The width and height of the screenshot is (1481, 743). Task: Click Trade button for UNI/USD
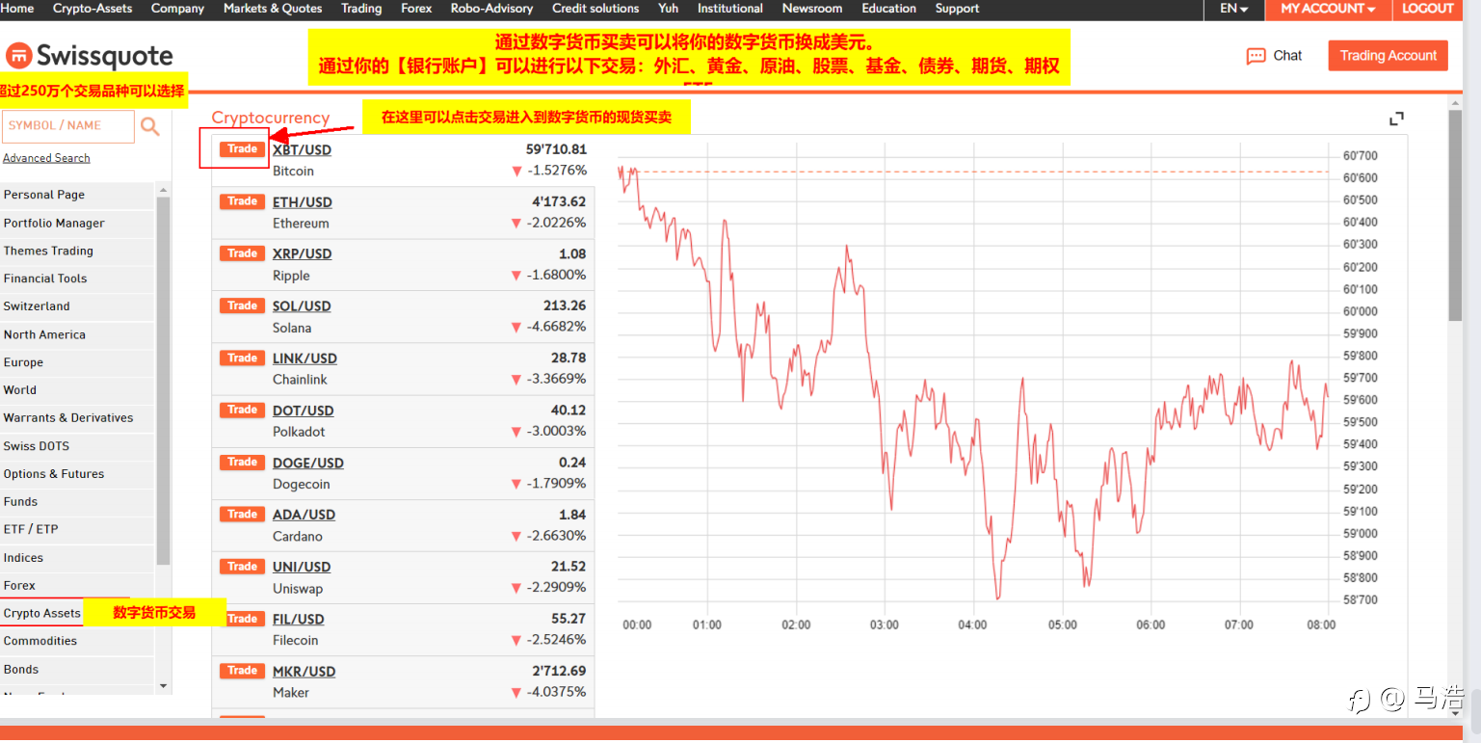[x=242, y=567]
